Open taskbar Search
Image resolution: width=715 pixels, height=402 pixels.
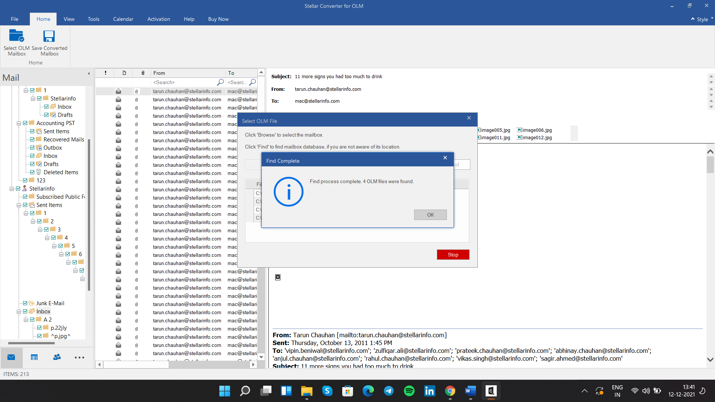click(x=245, y=391)
